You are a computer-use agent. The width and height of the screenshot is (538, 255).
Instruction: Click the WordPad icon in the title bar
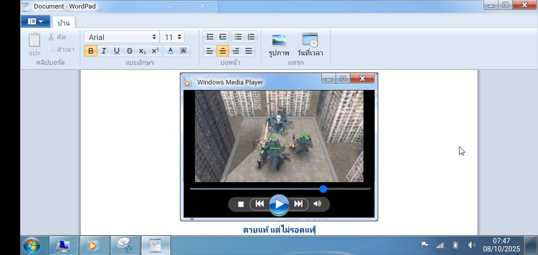tap(25, 6)
